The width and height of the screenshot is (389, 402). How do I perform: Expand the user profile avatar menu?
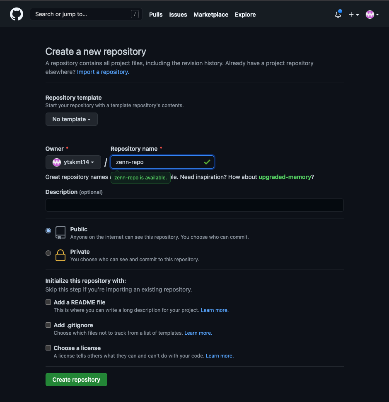[372, 15]
